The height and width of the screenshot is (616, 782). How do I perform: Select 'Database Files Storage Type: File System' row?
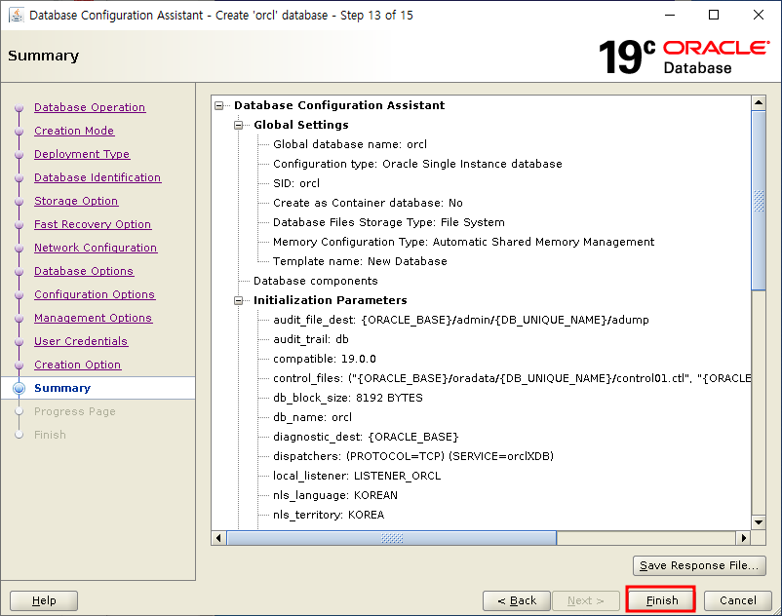click(388, 222)
